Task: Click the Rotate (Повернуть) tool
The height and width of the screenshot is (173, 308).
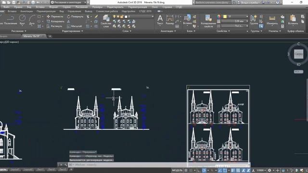Action: click(x=75, y=17)
